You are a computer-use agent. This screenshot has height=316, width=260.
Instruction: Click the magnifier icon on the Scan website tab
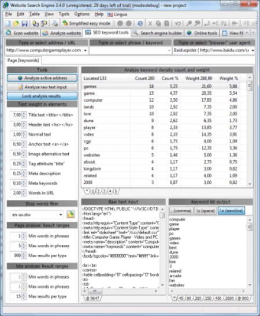pyautogui.click(x=9, y=33)
